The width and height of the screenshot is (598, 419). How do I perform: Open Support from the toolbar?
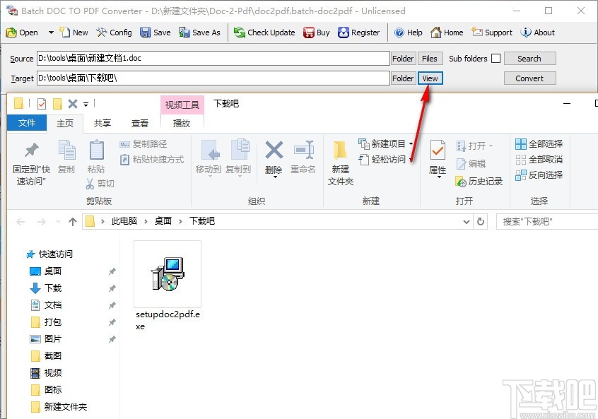click(x=492, y=33)
